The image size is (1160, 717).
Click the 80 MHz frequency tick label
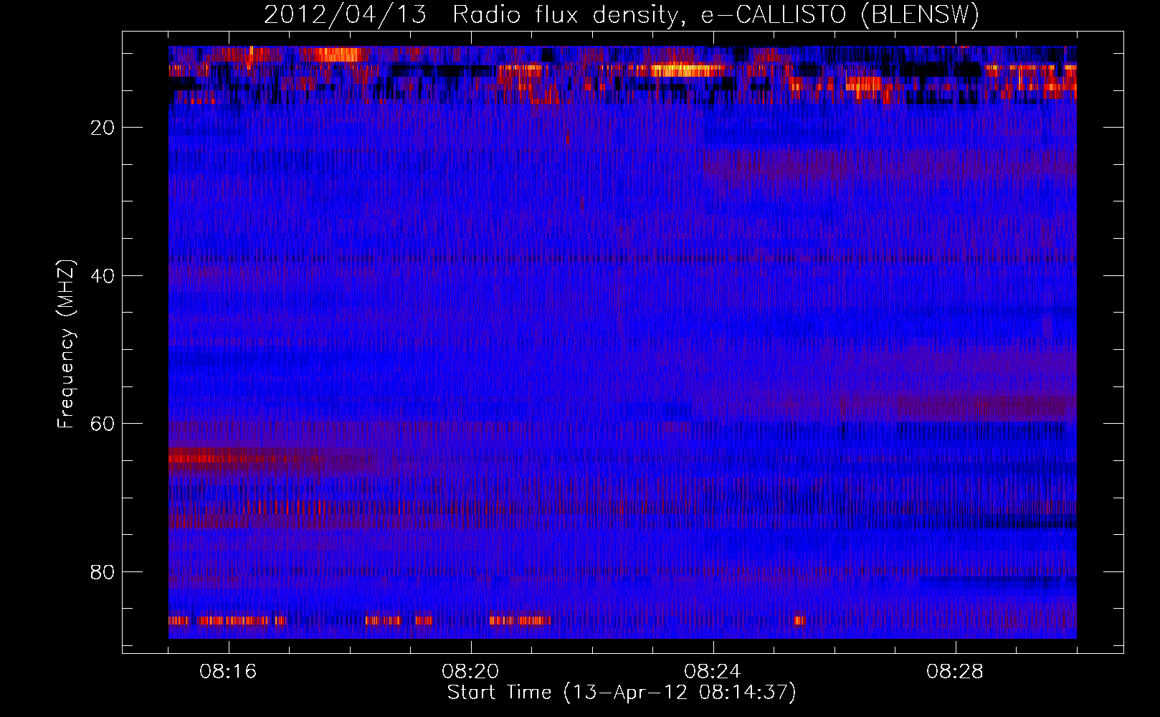tap(103, 572)
